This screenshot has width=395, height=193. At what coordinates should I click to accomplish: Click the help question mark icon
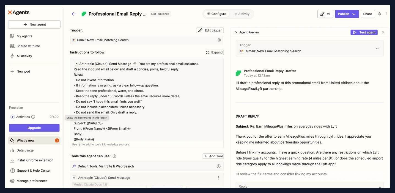click(x=380, y=14)
